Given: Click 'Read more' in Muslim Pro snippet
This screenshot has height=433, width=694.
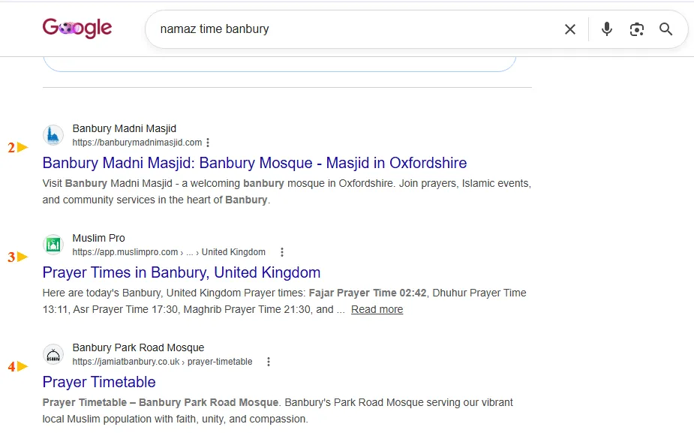Looking at the screenshot, I should point(377,309).
